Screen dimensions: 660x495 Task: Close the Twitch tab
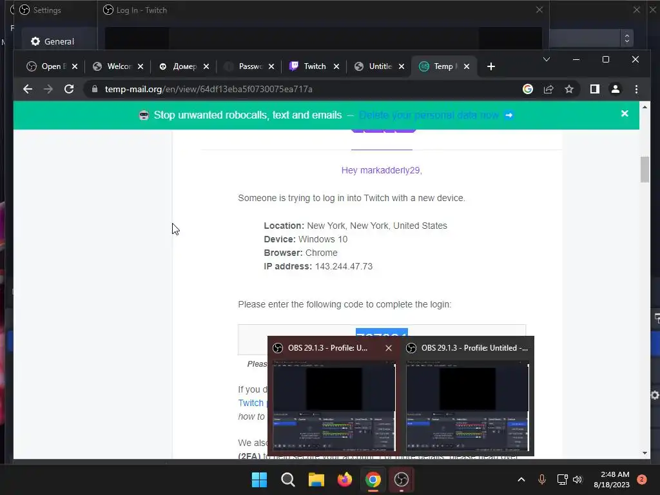[x=336, y=66]
